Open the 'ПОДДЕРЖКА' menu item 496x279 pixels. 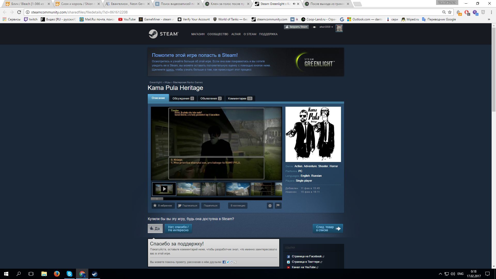pos(268,34)
